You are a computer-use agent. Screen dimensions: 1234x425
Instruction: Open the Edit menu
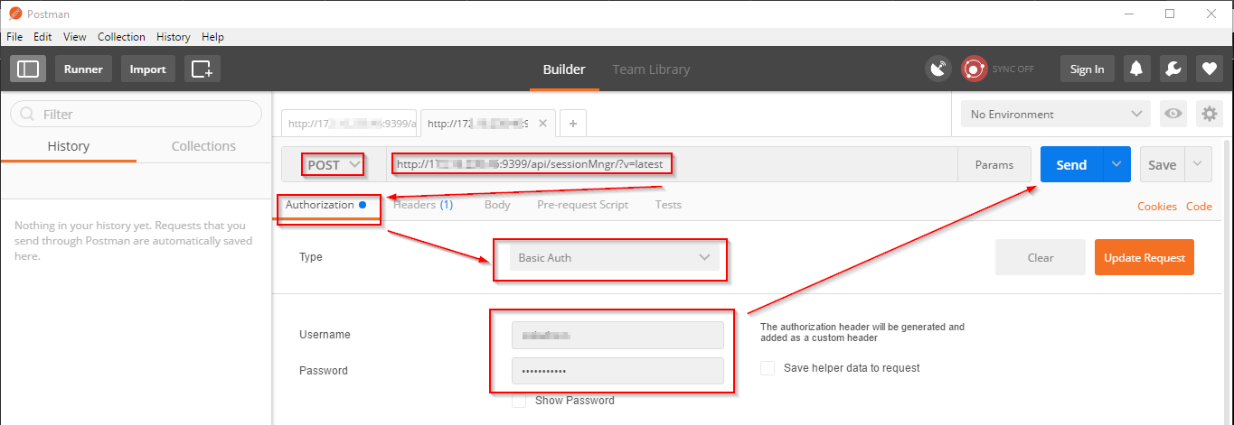pos(42,37)
